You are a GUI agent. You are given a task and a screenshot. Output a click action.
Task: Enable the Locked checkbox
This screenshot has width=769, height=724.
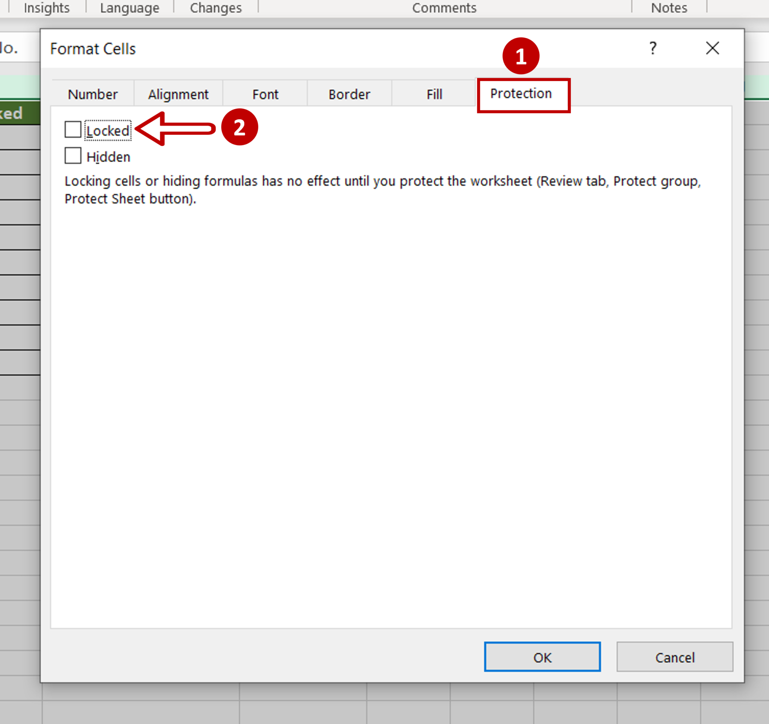pyautogui.click(x=73, y=130)
